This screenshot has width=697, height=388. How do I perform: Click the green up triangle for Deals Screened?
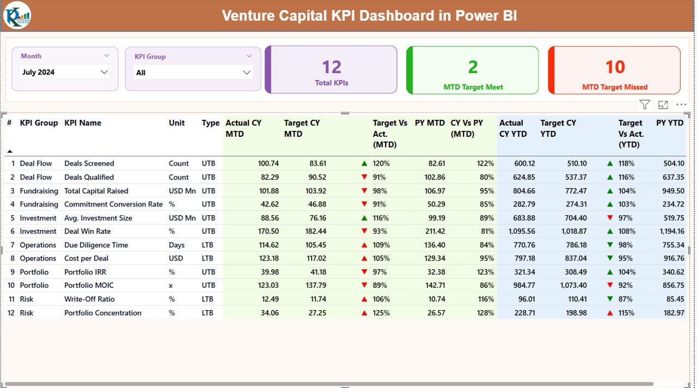(x=364, y=163)
